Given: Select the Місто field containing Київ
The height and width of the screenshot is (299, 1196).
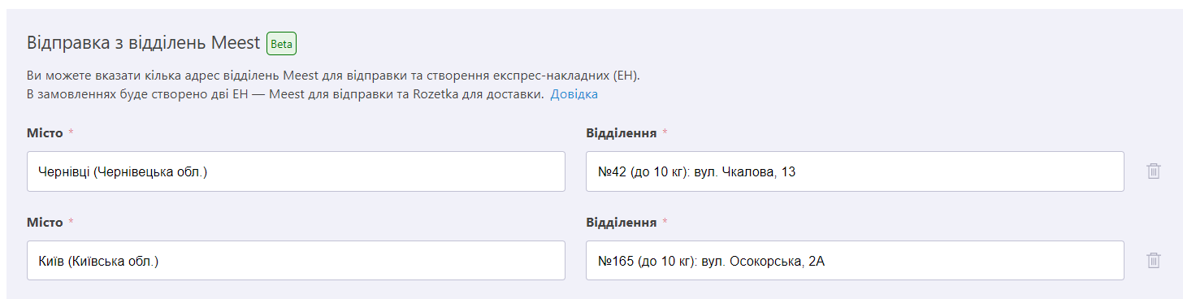Looking at the screenshot, I should 296,261.
